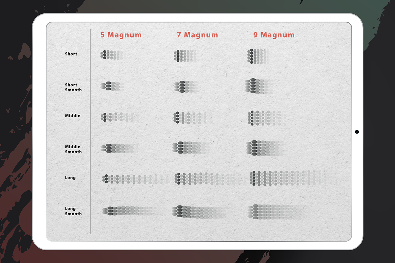The height and width of the screenshot is (263, 395).
Task: Tap the 5 Magnum Middle Smooth stroke
Action: click(119, 148)
